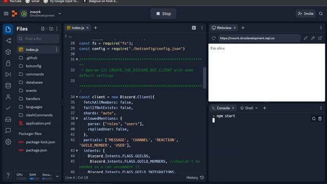This screenshot has height=184, width=327.
Task: Invite collaborators with Invite button
Action: (306, 14)
